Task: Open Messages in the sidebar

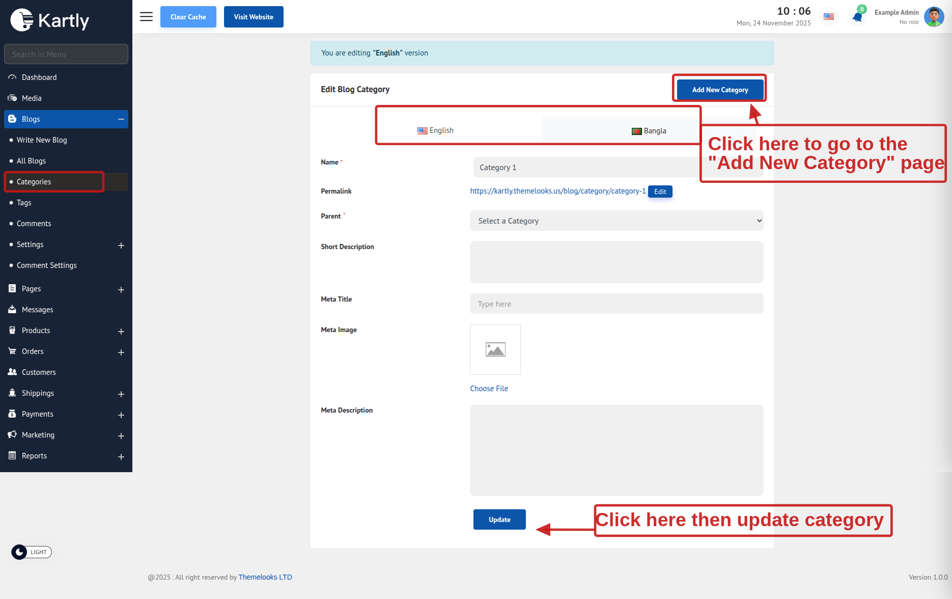Action: [37, 310]
